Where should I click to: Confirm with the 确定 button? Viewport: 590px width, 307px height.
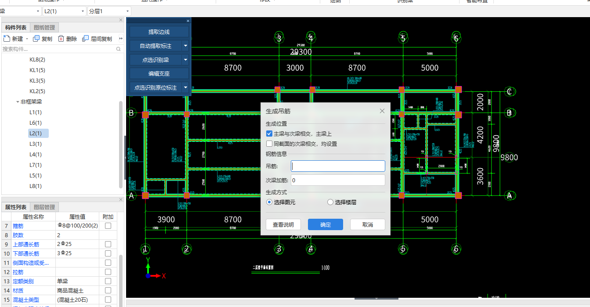coord(326,224)
